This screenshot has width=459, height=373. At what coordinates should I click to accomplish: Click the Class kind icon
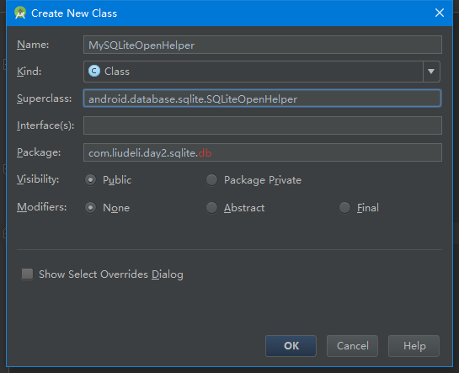click(94, 71)
